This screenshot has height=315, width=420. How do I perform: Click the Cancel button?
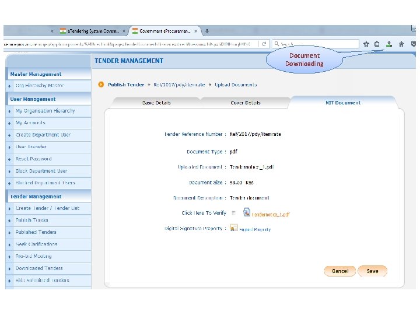340,271
